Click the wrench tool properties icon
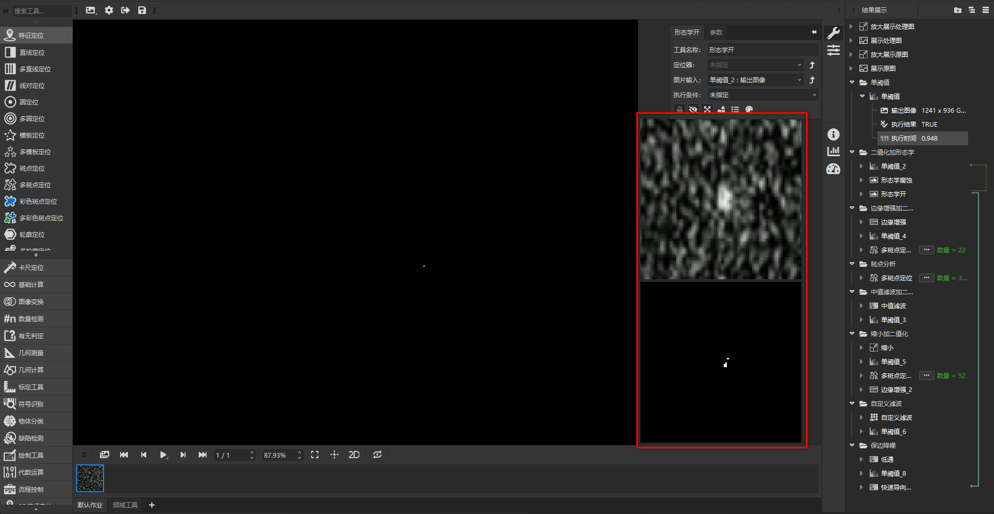This screenshot has height=514, width=994. [x=834, y=33]
